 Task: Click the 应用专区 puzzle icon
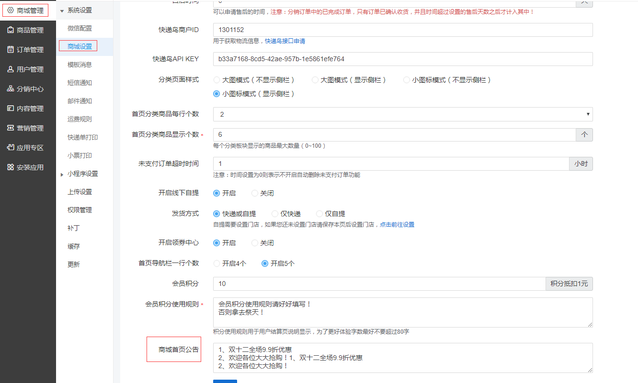tap(11, 148)
